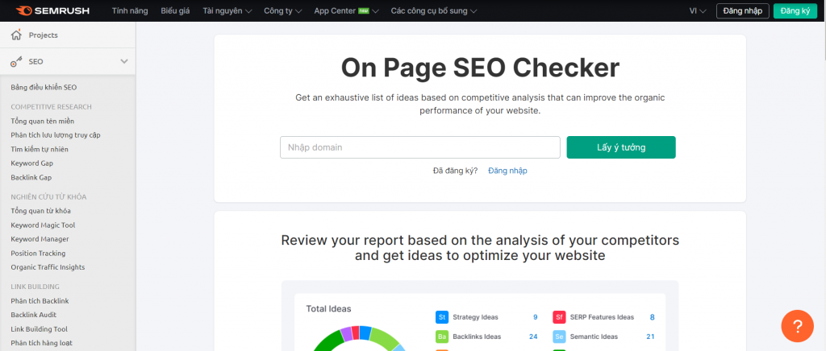
Task: Click the Semantic Ideas count 21
Action: [x=650, y=337]
